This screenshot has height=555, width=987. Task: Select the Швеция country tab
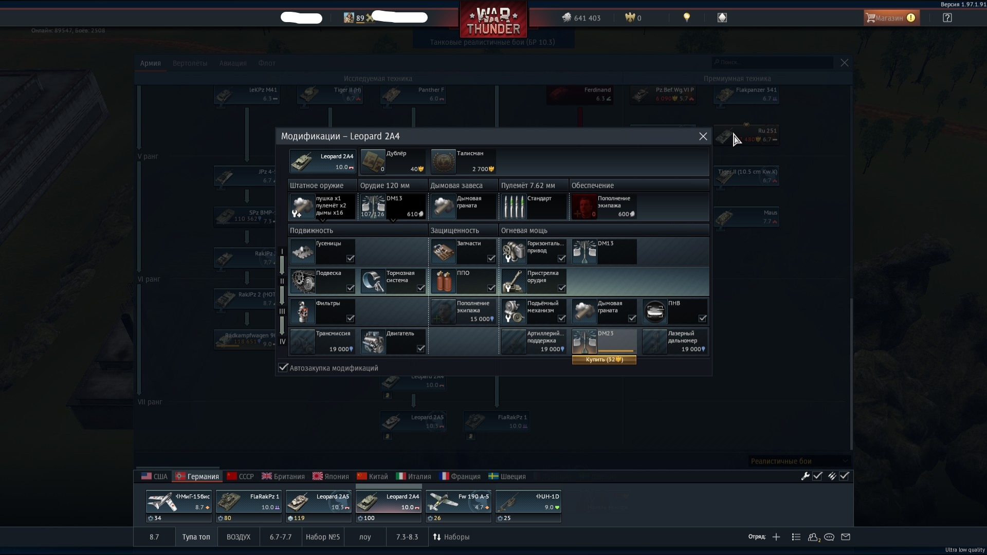pyautogui.click(x=507, y=476)
